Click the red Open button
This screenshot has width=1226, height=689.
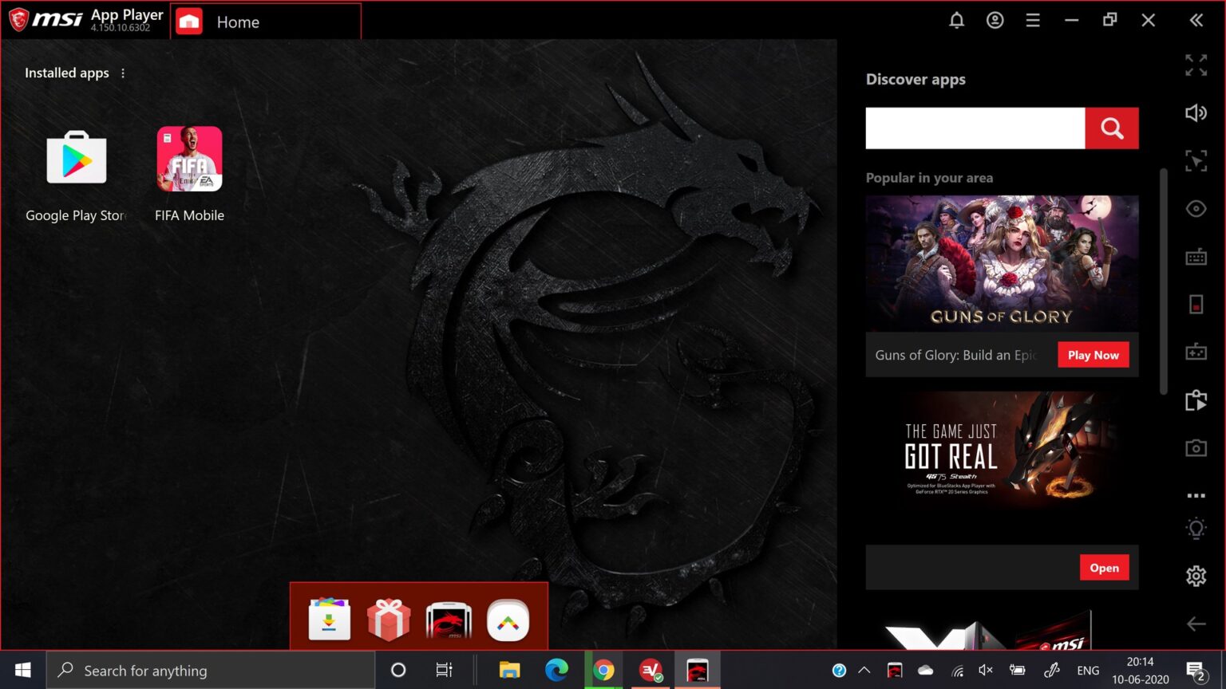[x=1104, y=568]
